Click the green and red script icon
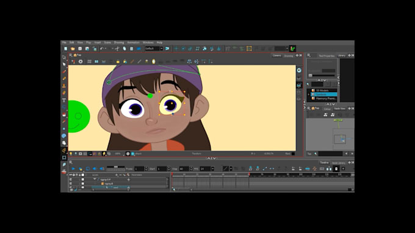Image resolution: width=415 pixels, height=233 pixels. coord(292,49)
